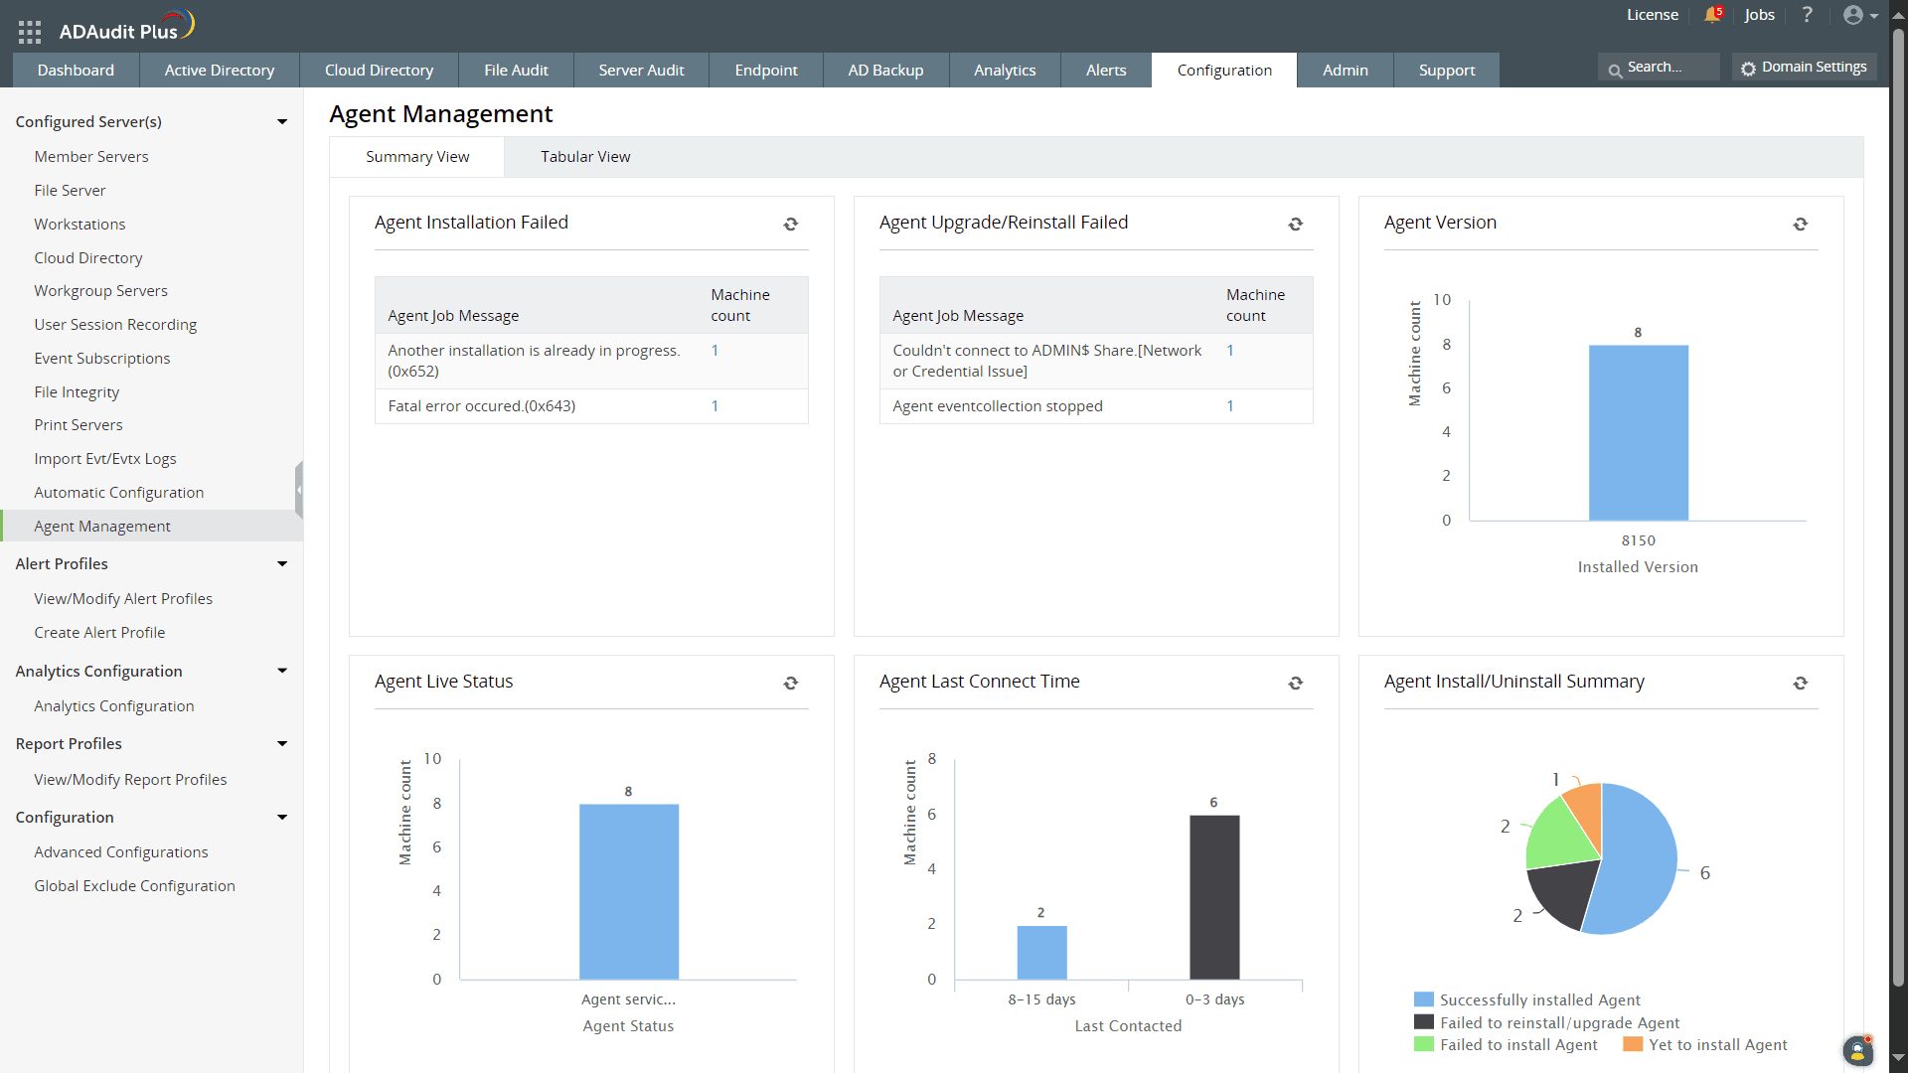Collapse the Configured Server(s) section
Viewport: 1908px width, 1073px height.
(282, 121)
